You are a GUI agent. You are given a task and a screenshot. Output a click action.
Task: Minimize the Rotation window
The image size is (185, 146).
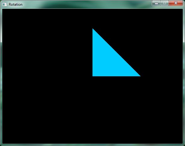[156, 3]
